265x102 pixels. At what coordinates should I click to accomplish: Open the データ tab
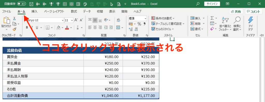[x=87, y=11]
